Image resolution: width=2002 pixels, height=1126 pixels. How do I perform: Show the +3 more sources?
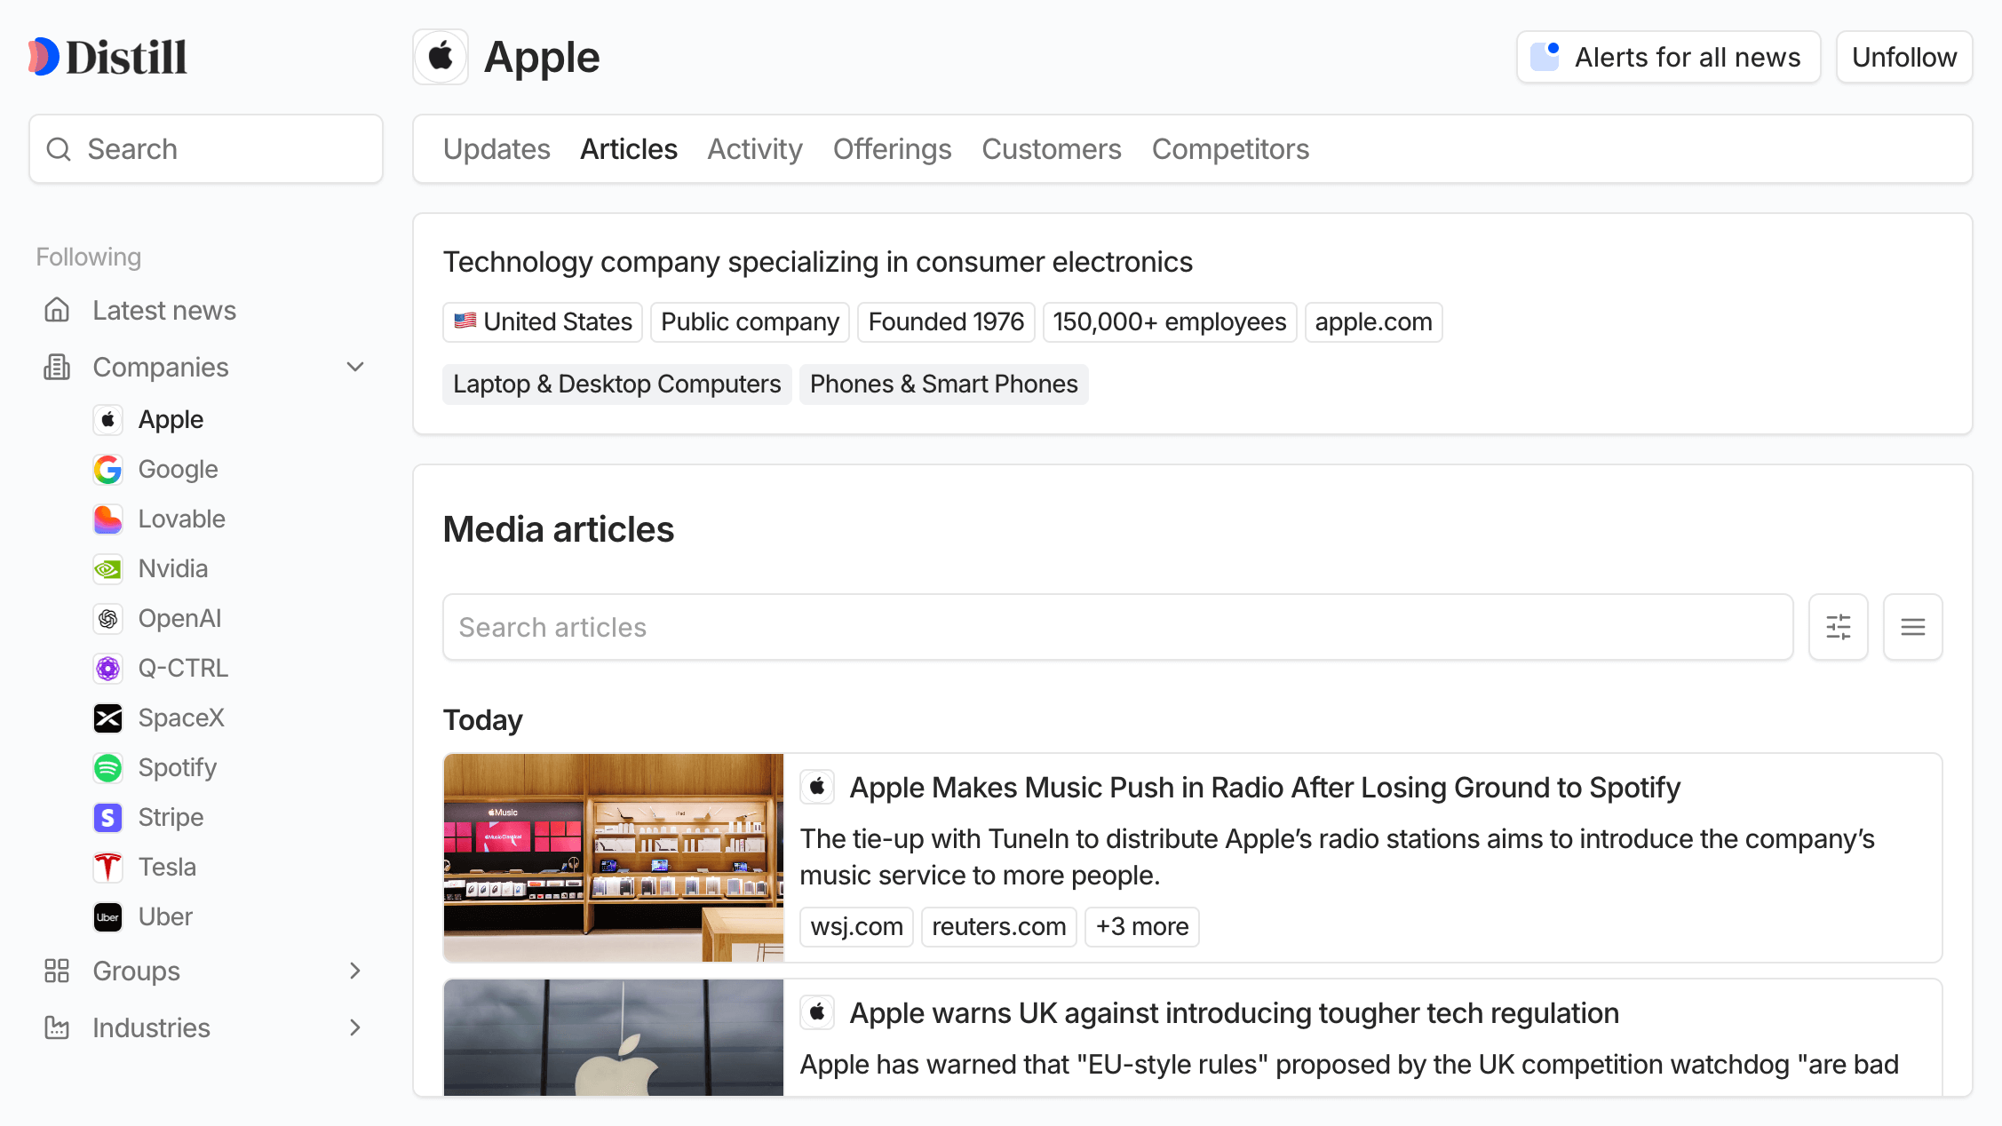[x=1141, y=926]
